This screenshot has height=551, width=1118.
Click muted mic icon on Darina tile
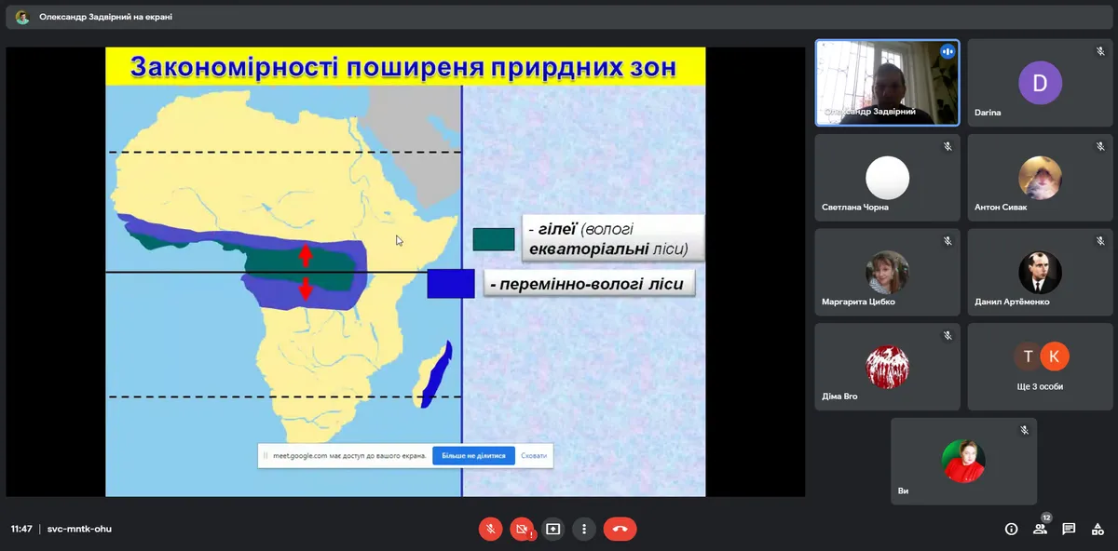point(1100,51)
